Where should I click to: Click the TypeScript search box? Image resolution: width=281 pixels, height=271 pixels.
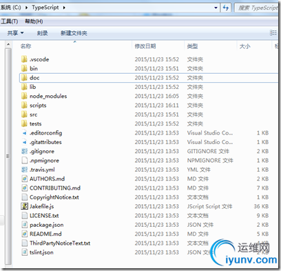pyautogui.click(x=257, y=8)
